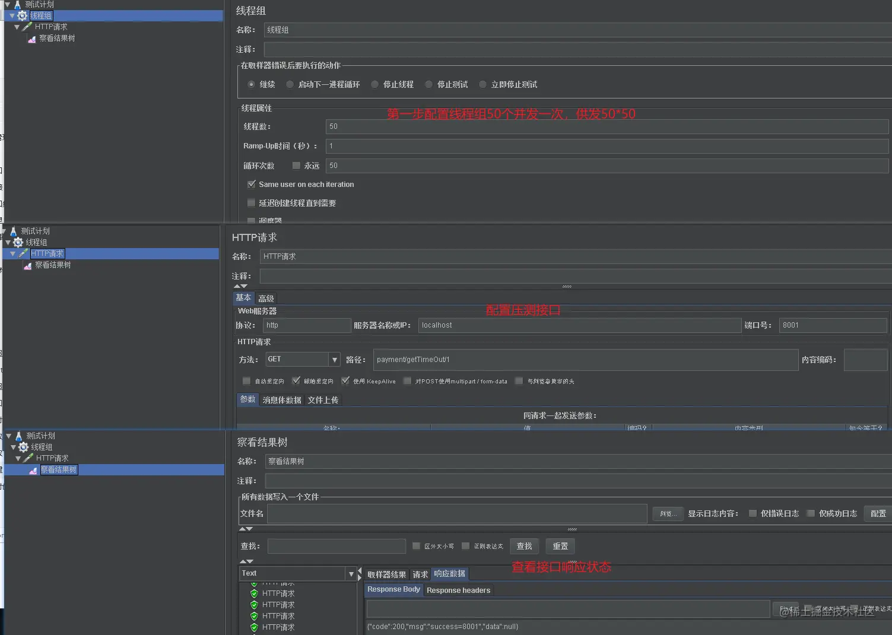The width and height of the screenshot is (892, 635).
Task: Select the 继续 radio button
Action: click(252, 84)
